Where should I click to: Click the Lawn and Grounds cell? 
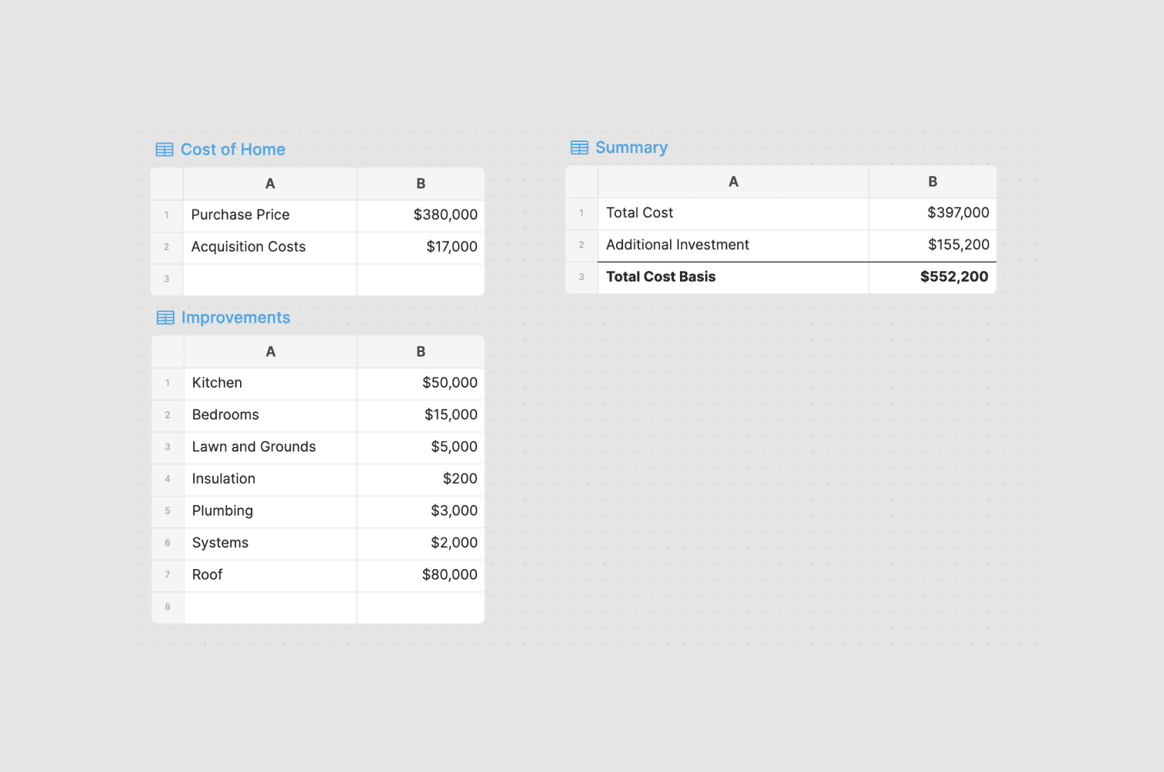click(270, 448)
